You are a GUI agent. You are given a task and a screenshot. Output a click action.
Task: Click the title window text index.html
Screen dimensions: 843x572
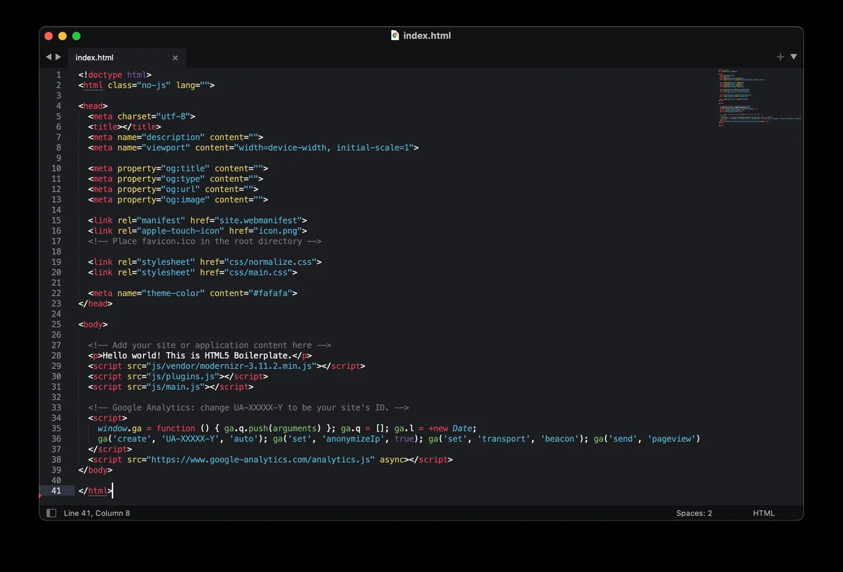coord(427,36)
